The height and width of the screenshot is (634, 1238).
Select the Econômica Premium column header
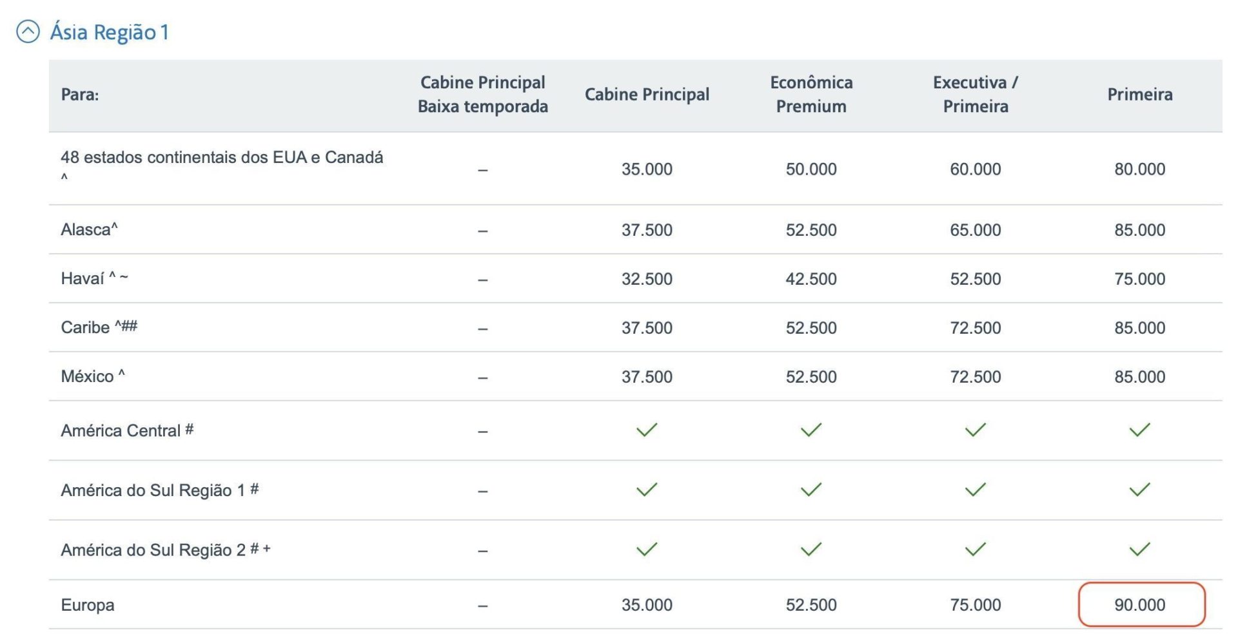point(811,94)
